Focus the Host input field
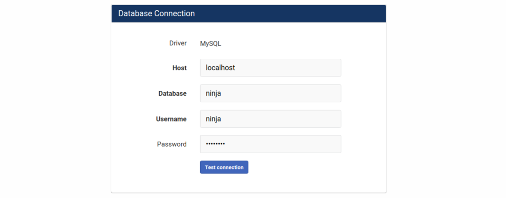Image resolution: width=506 pixels, height=198 pixels. coord(270,68)
